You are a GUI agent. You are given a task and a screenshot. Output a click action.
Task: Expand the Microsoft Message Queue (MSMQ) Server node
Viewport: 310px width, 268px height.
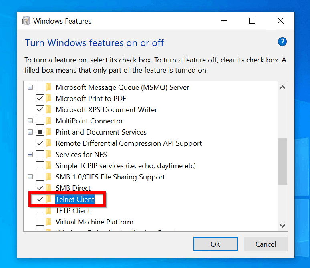tap(30, 87)
